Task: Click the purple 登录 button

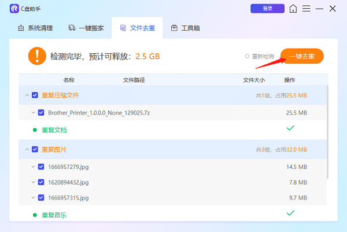Action: tap(267, 9)
